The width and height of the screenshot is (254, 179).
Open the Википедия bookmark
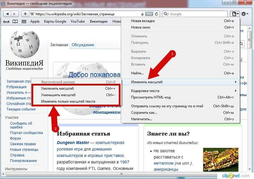tap(98, 21)
